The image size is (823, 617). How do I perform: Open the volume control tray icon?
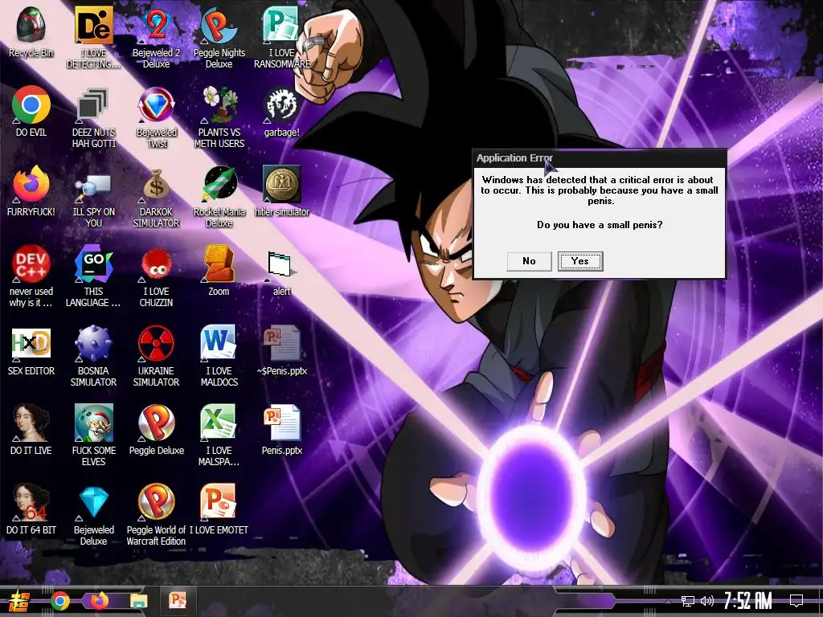coord(707,601)
